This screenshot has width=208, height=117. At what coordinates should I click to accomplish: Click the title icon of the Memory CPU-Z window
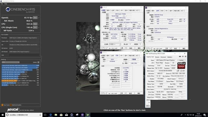[101, 53]
